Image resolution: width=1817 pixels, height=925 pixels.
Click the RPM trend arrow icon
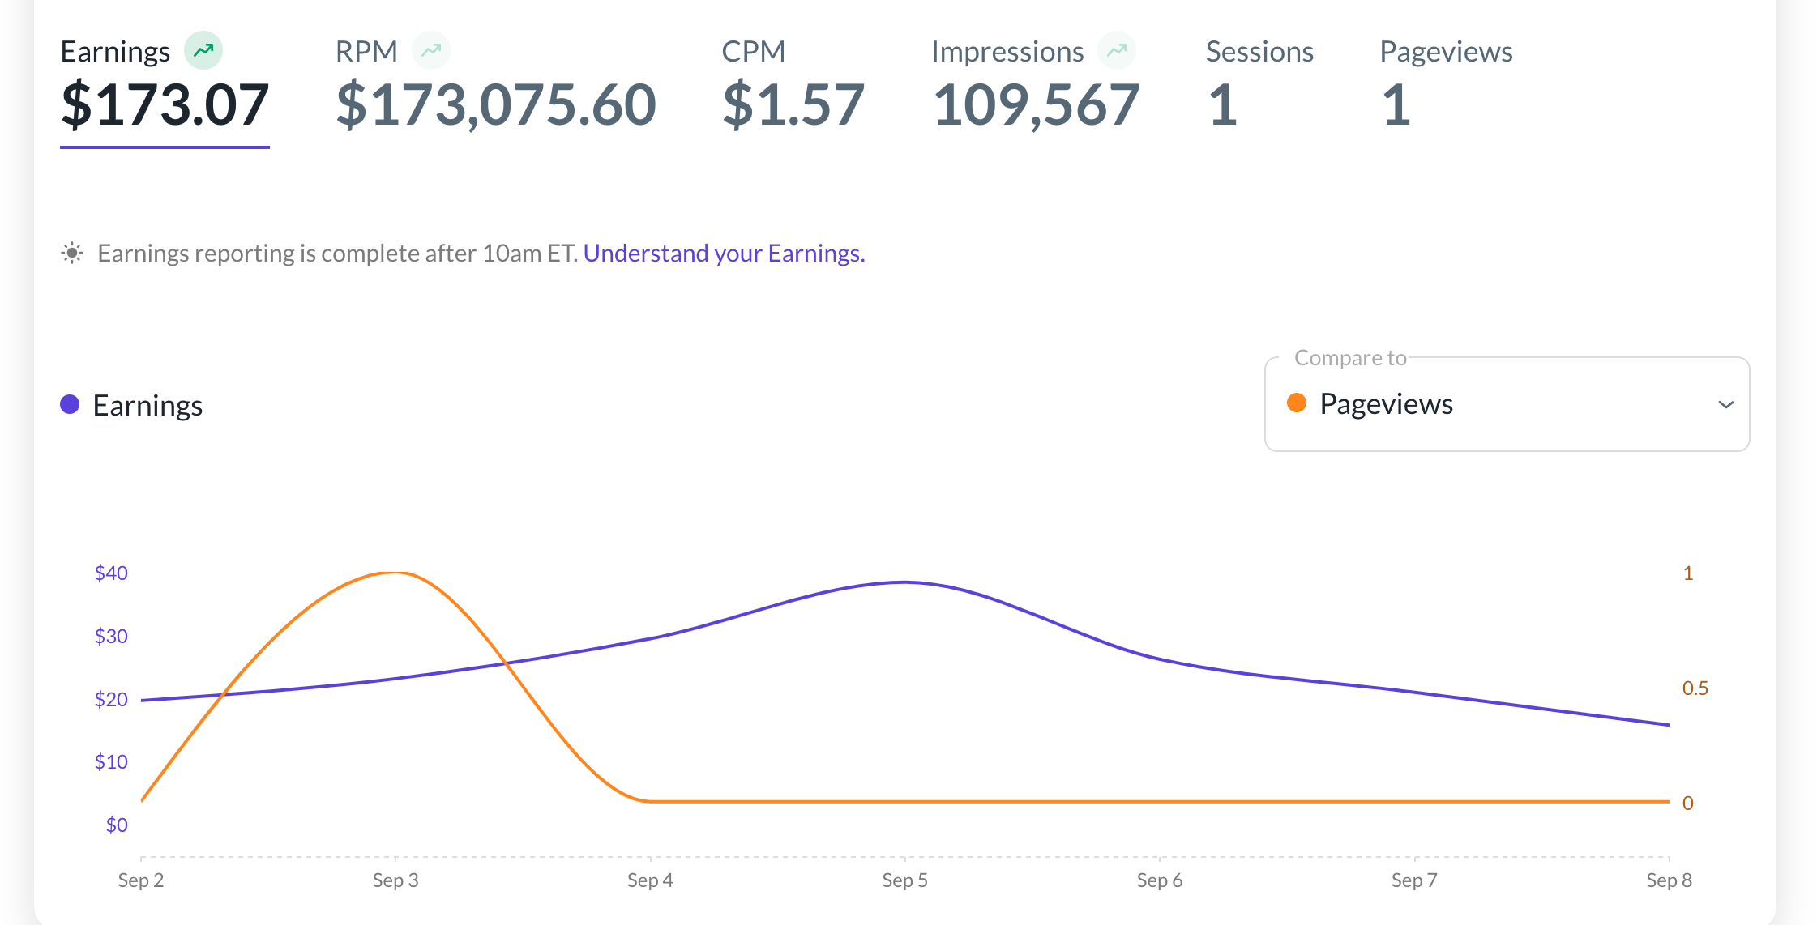(x=431, y=50)
